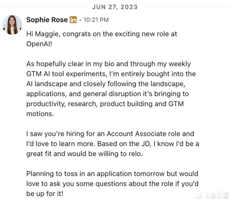Open Sophie Rose's profile photo

[x=12, y=25]
